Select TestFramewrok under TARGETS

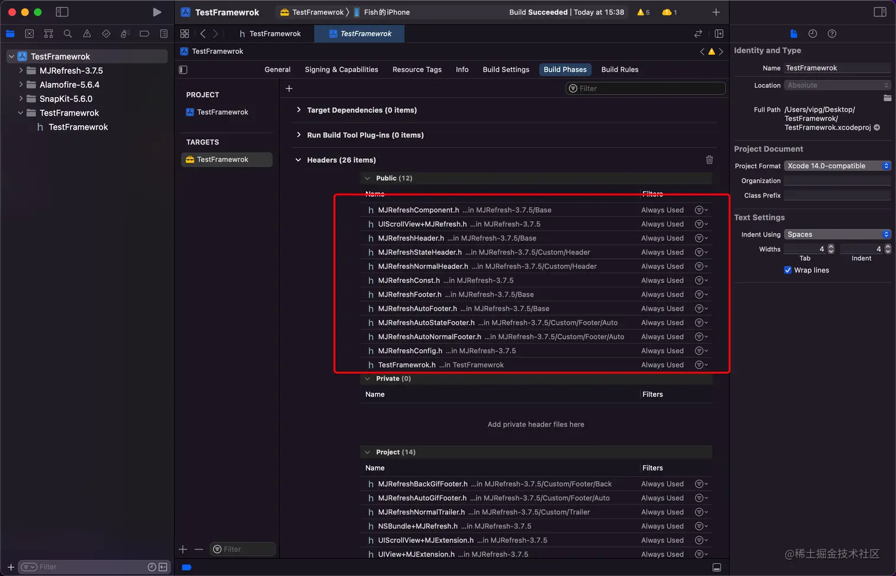click(226, 159)
